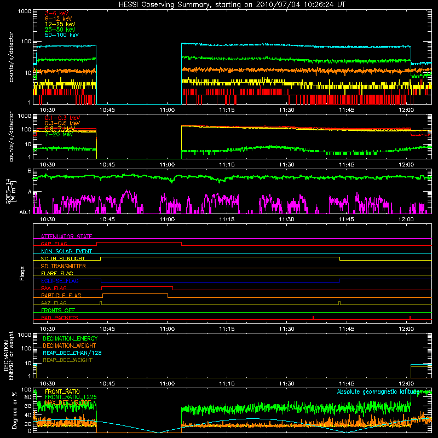Image resolution: width=438 pixels, height=438 pixels.
Task: Select the FRONTS_OFF flag label
Action: click(58, 310)
